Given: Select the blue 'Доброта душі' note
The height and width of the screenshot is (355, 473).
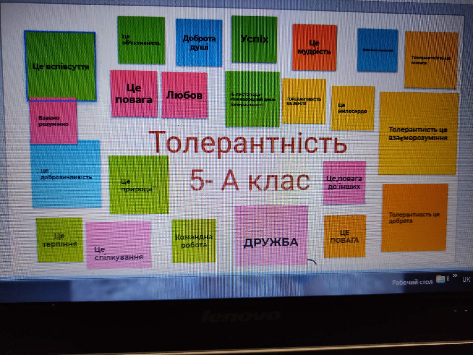Looking at the screenshot, I should pyautogui.click(x=199, y=43).
